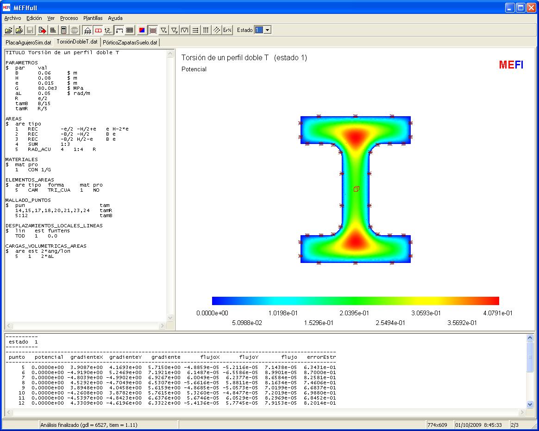Minimize the MEFIfull window
Screen dimensions: 539x431
click(x=510, y=7)
